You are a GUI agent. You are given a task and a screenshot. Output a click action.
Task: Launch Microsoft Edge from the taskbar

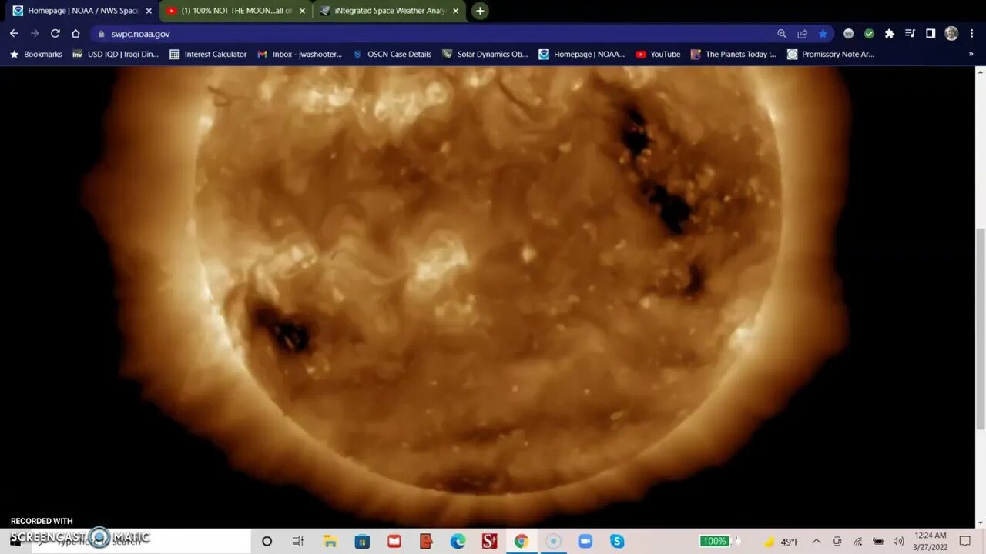458,542
